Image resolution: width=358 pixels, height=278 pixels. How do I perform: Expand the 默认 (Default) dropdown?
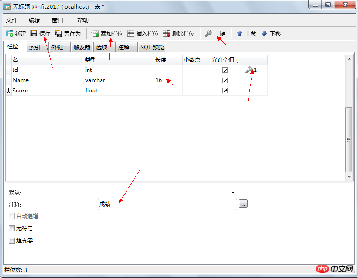[x=232, y=192]
